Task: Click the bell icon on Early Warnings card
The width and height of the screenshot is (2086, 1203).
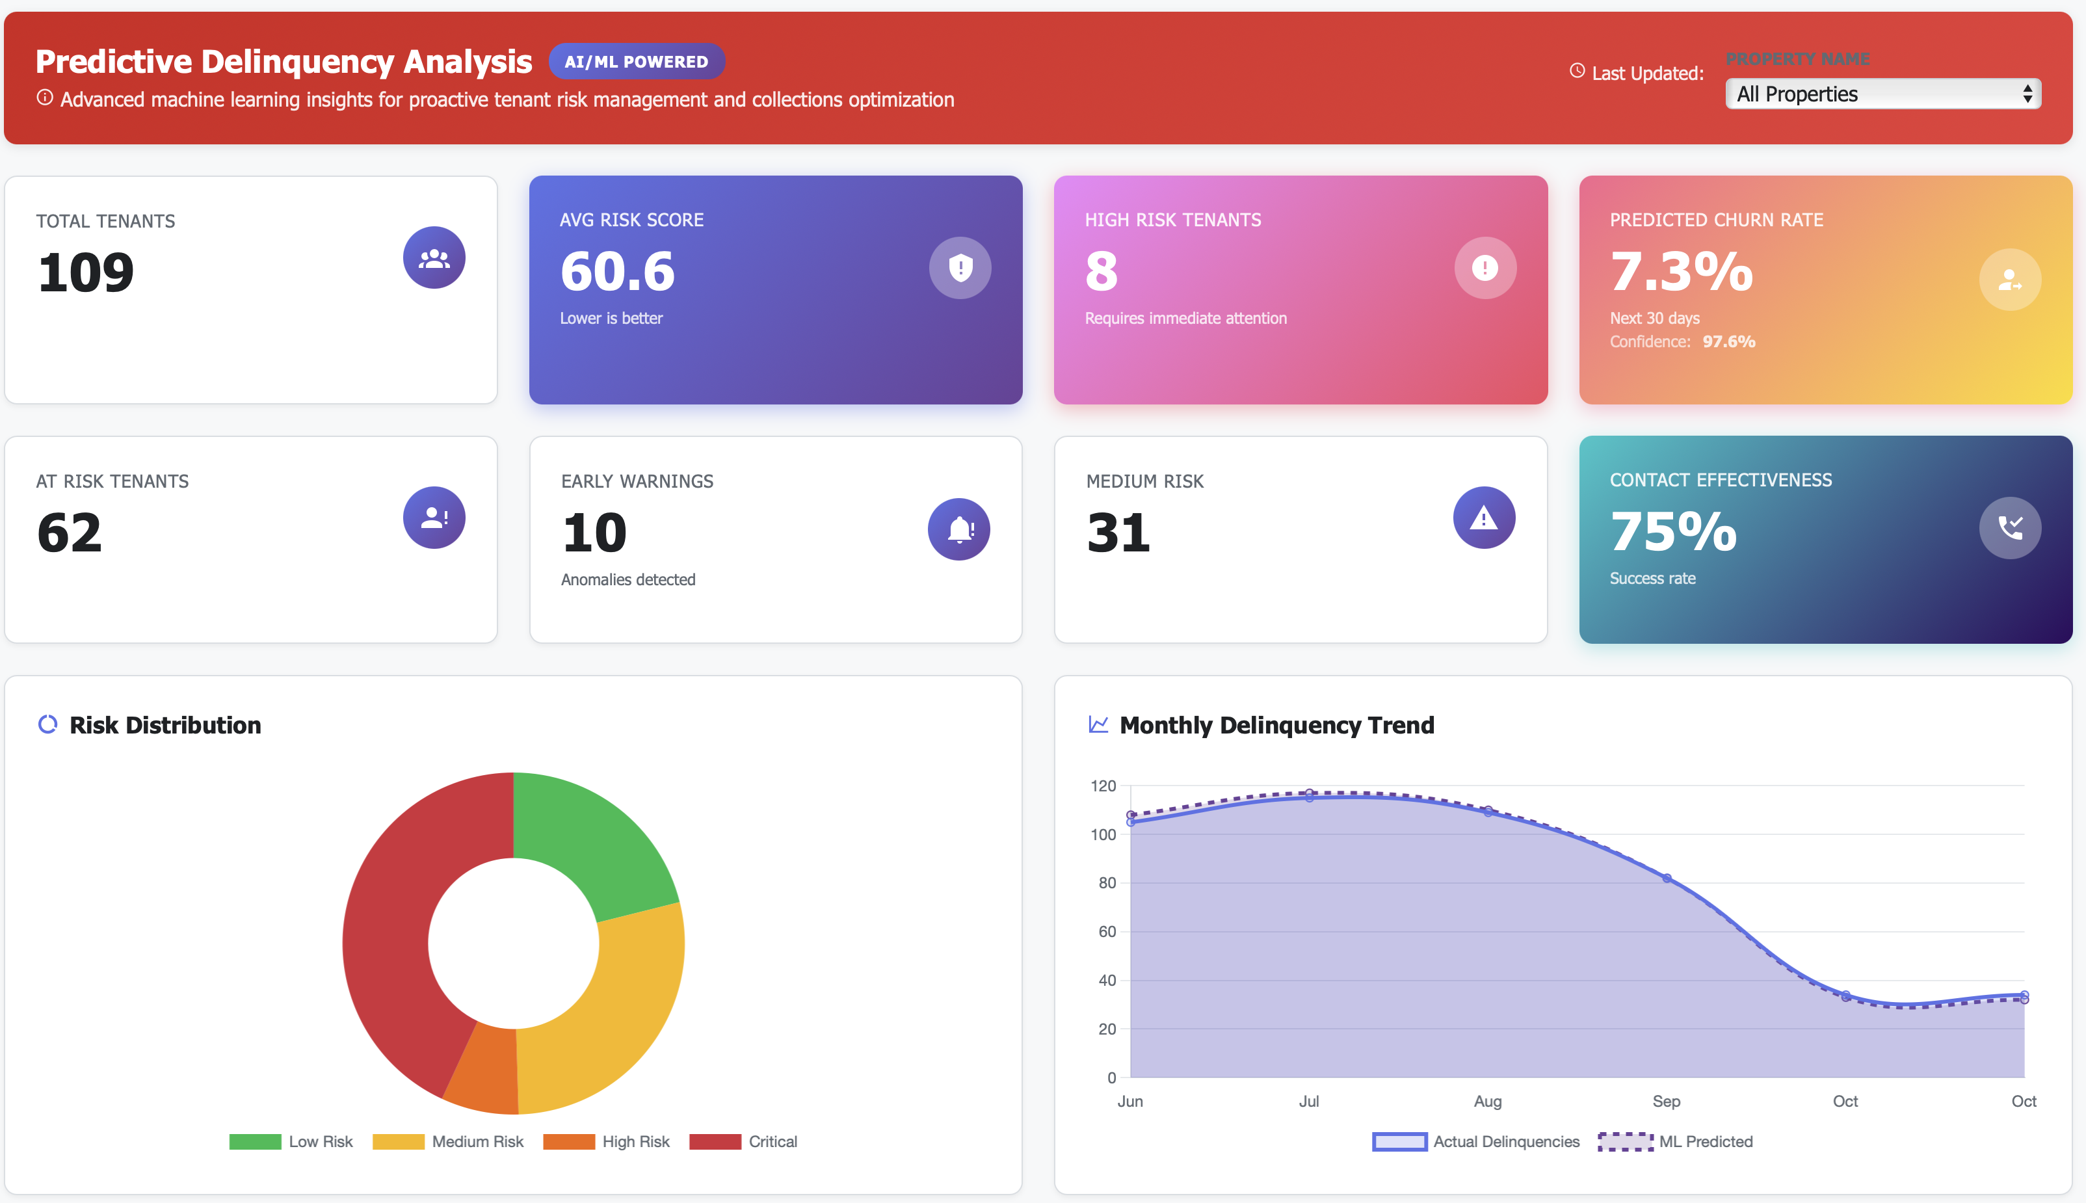Action: coord(959,529)
